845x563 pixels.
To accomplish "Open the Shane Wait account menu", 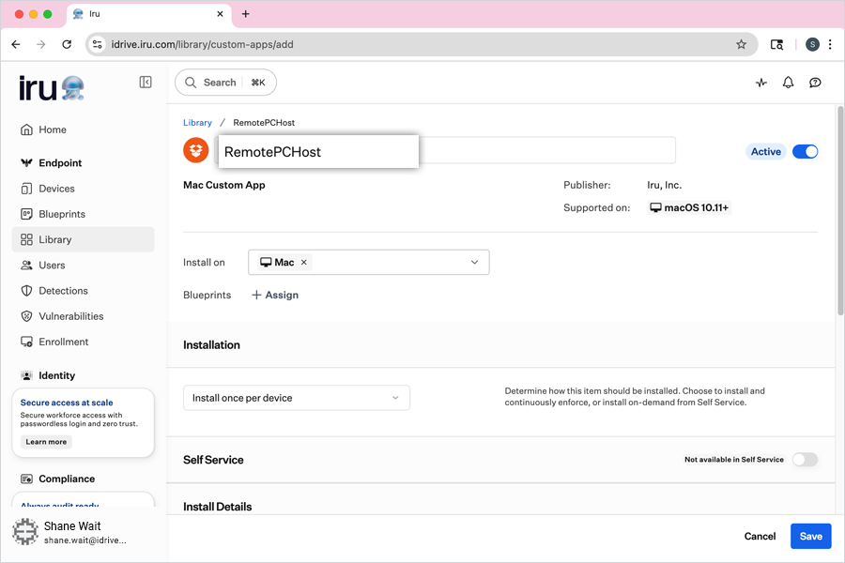I will (x=70, y=532).
